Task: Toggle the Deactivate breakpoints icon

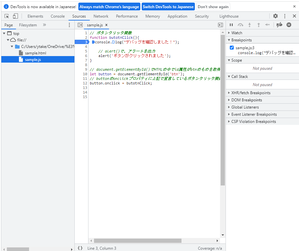Action: pos(279,25)
